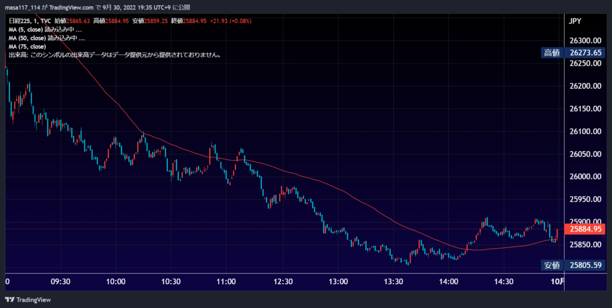Click the 26100.00 price axis label
612x308 pixels.
click(x=586, y=131)
